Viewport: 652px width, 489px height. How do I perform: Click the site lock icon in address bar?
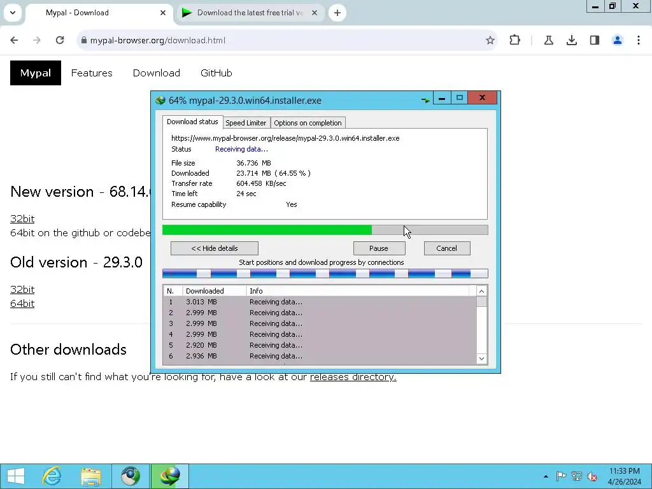[x=84, y=40]
